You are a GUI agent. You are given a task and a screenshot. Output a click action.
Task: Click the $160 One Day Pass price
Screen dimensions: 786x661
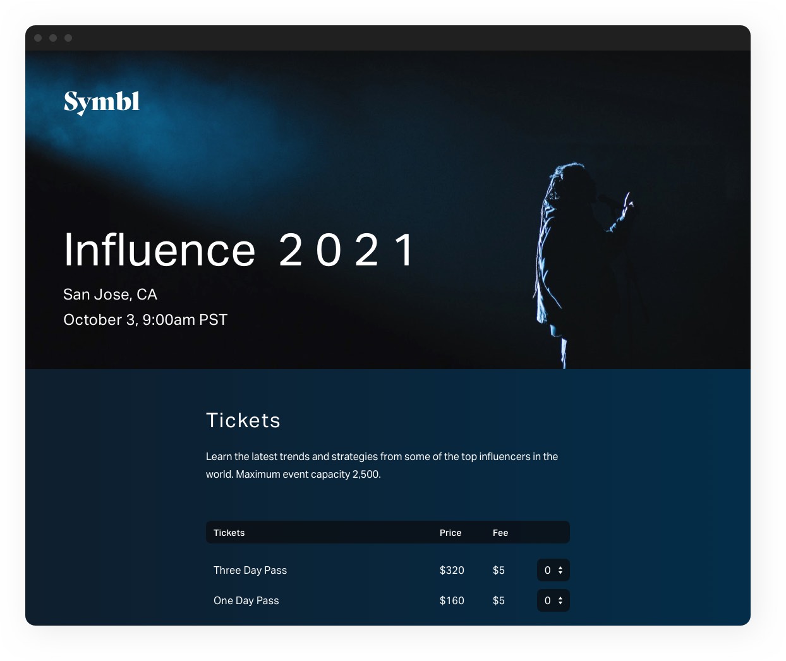click(x=452, y=600)
